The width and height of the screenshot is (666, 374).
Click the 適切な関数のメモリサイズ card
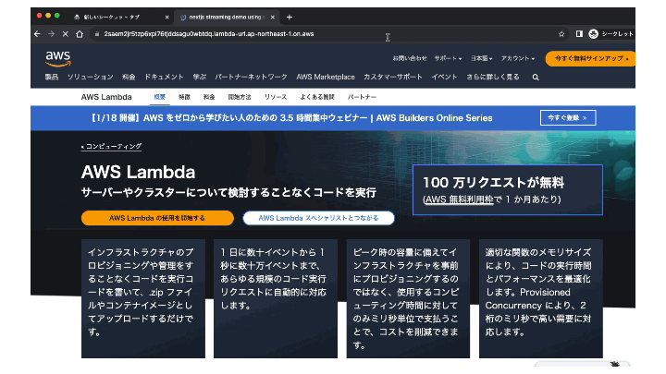[541, 298]
